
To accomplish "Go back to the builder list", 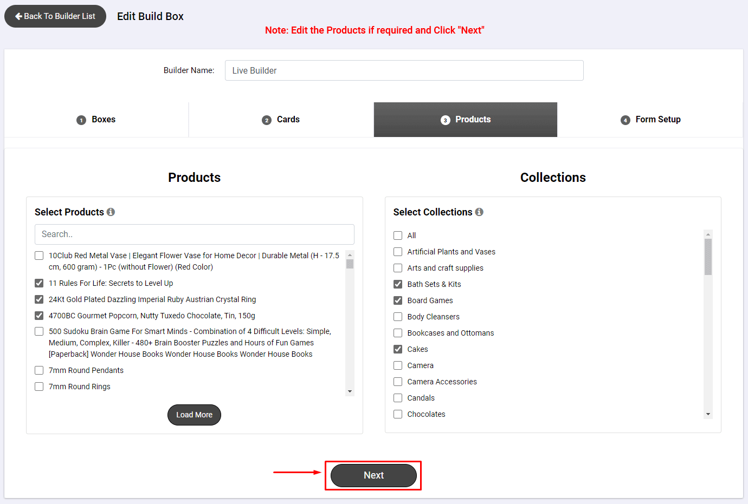I will (x=55, y=16).
